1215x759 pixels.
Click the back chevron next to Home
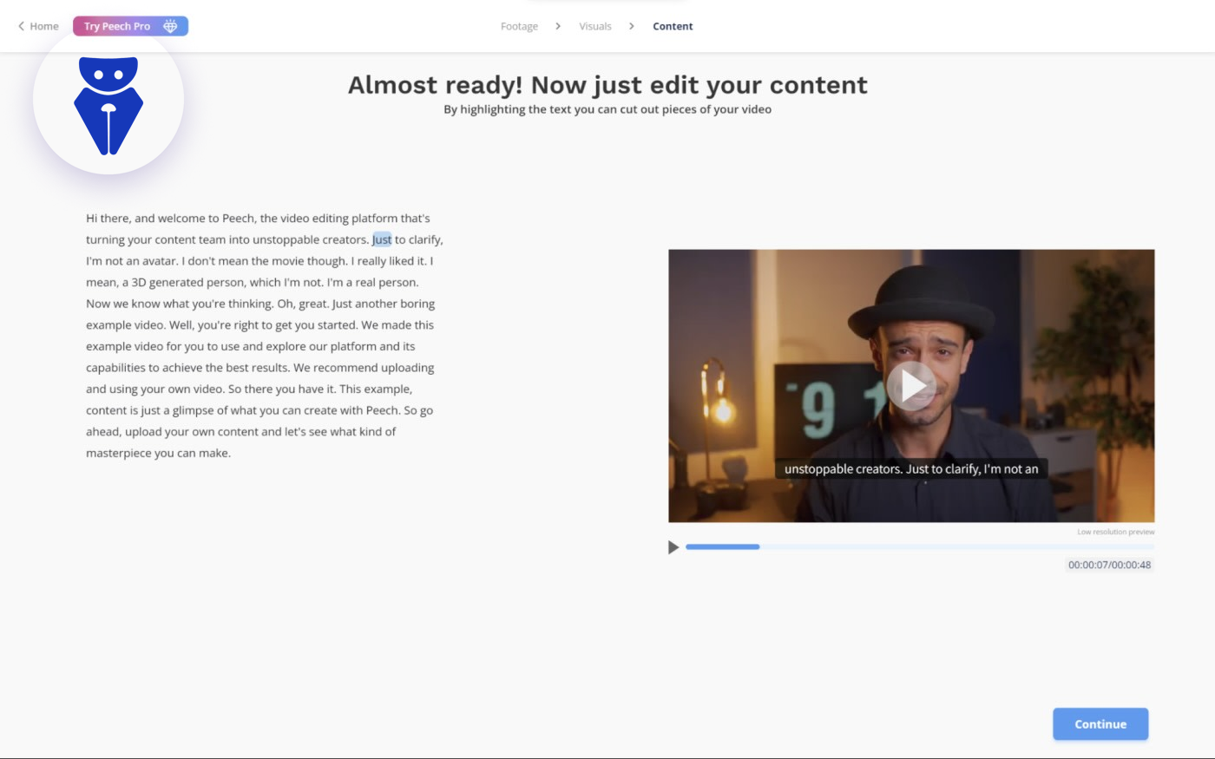click(21, 26)
